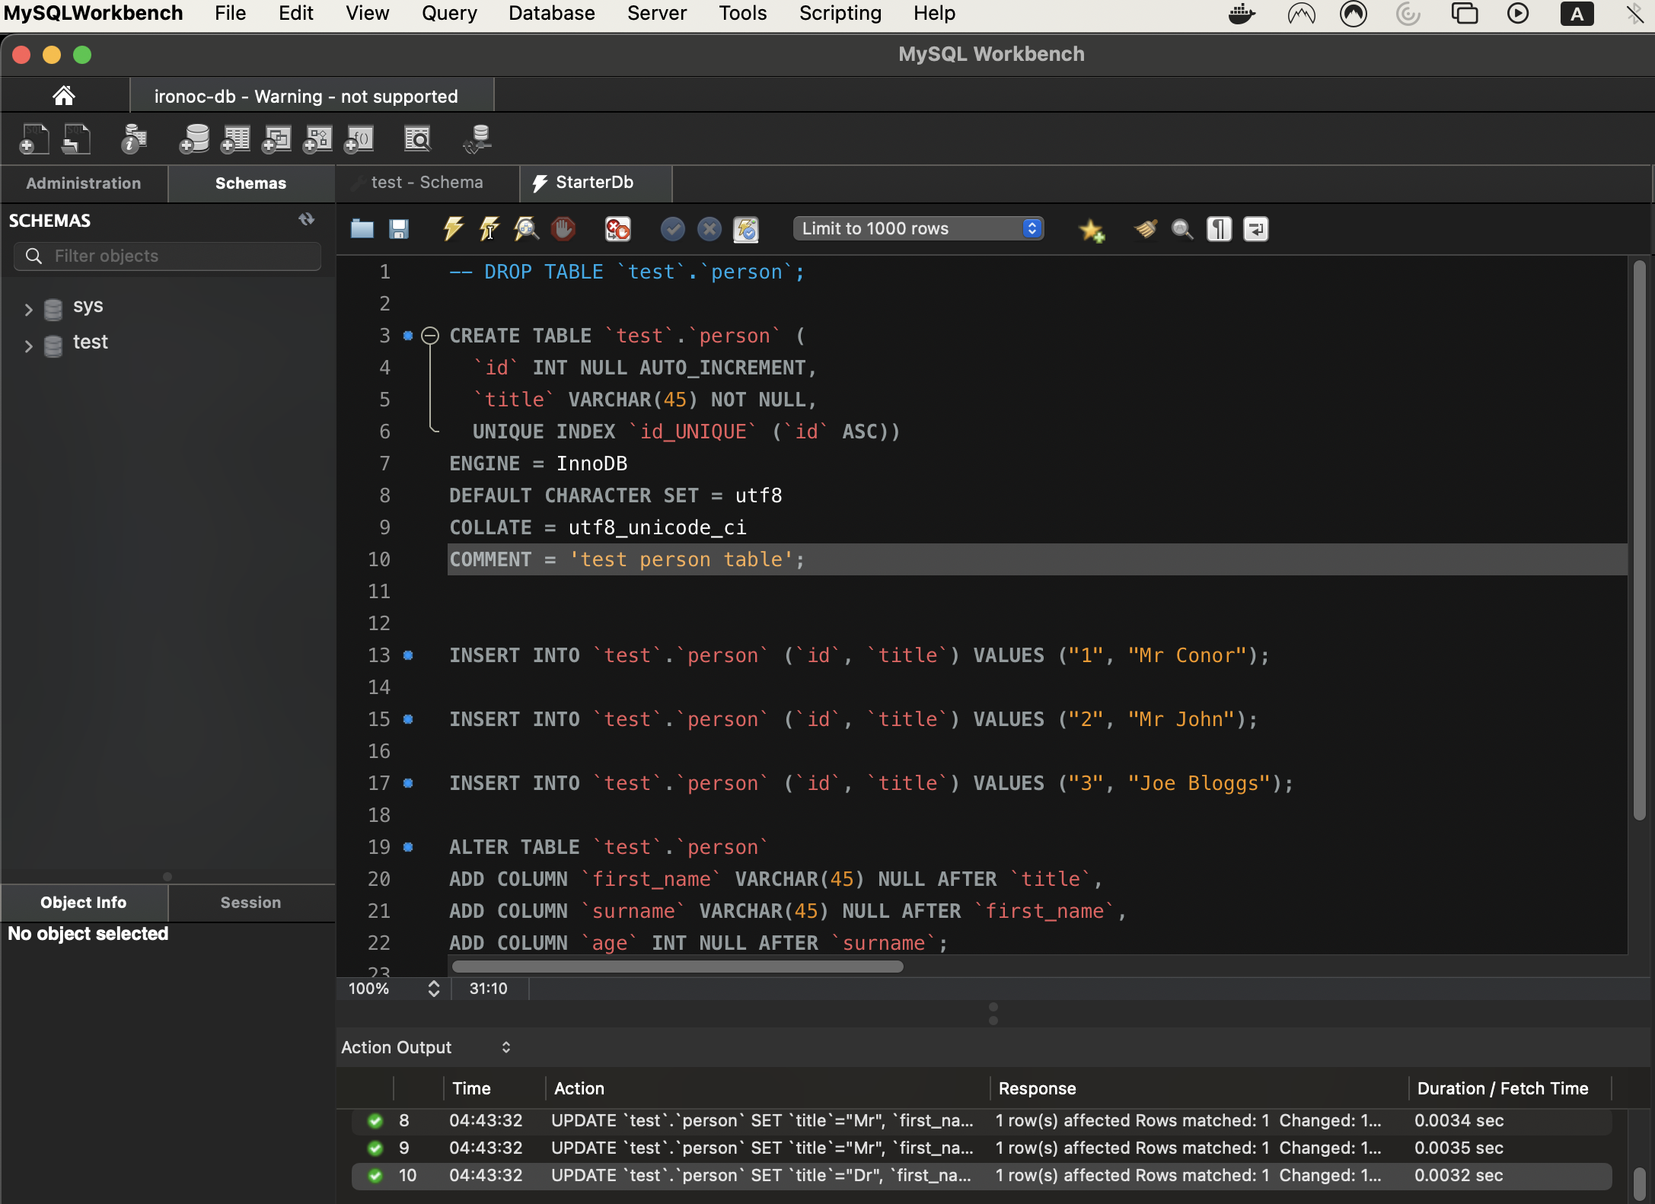
Task: Switch to the Administration tab
Action: (84, 183)
